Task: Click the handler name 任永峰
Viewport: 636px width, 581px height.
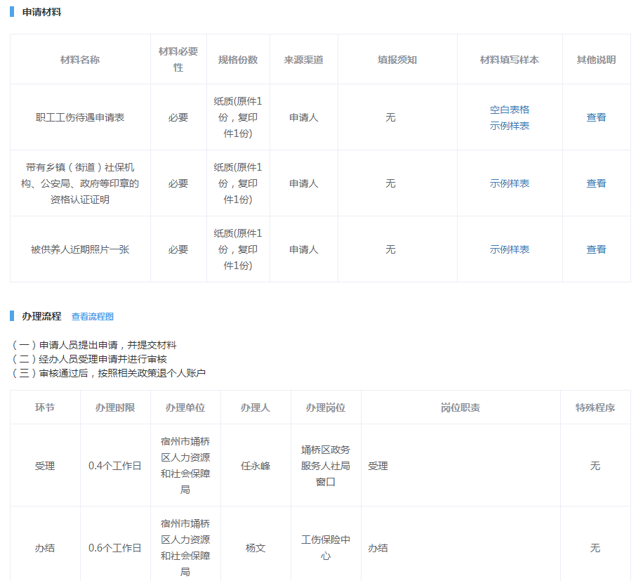Action: pos(256,466)
